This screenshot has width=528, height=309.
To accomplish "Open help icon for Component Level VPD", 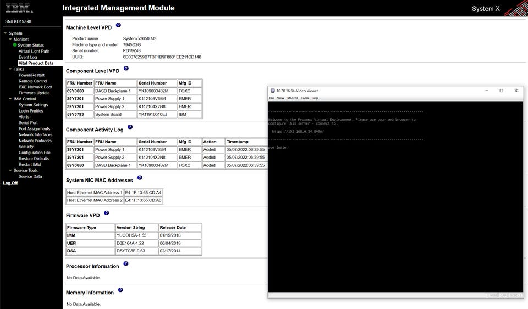I will tap(127, 69).
